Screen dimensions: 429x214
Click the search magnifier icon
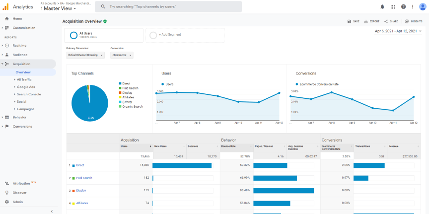[103, 6]
